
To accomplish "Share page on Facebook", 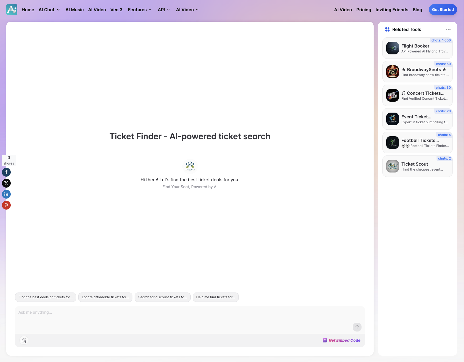I will click(6, 172).
